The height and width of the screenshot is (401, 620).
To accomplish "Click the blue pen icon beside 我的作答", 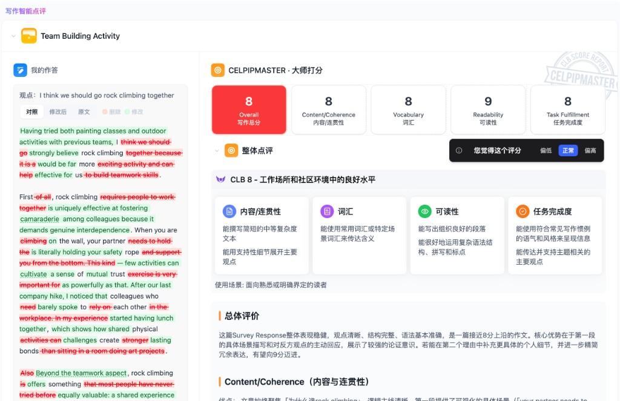I will (x=20, y=70).
